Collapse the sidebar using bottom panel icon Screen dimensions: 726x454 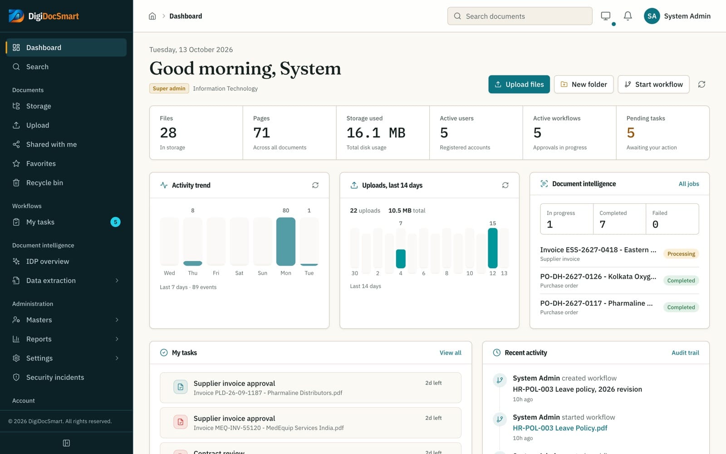tap(66, 443)
